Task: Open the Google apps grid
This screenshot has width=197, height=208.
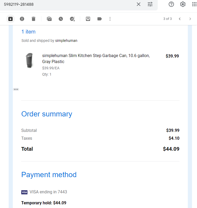Action: (194, 4)
